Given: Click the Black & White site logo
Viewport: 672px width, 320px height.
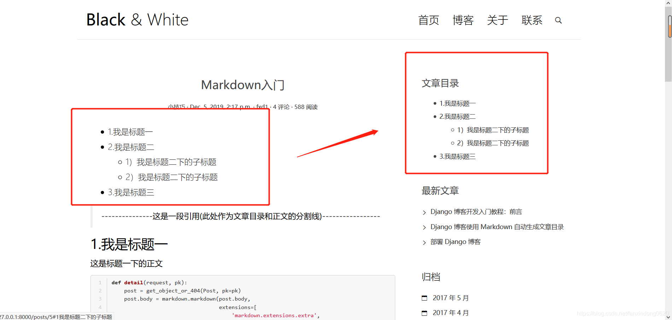Looking at the screenshot, I should coord(138,20).
